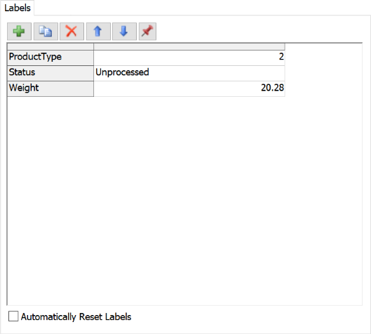Move label down with blue down arrow
This screenshot has height=334, width=371.
(124, 32)
